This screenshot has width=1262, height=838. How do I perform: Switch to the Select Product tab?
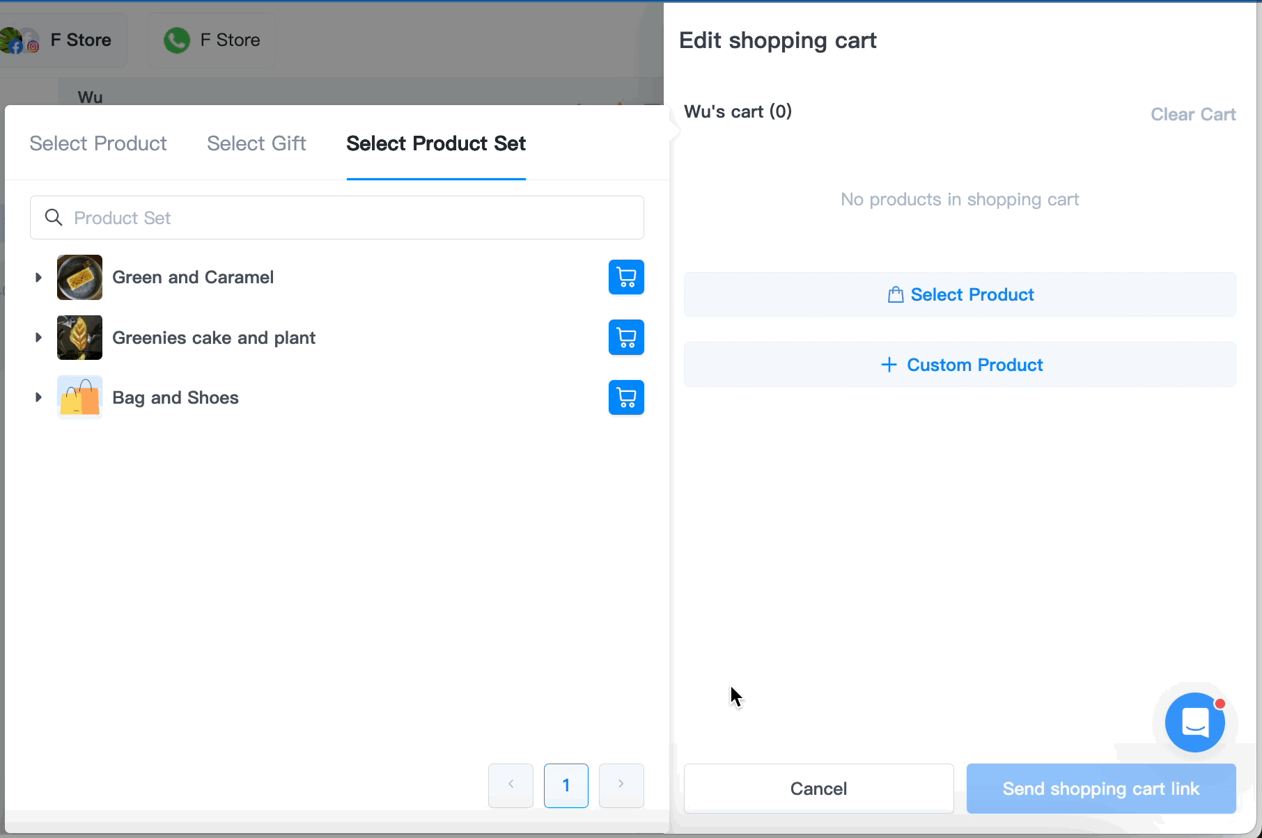tap(98, 143)
